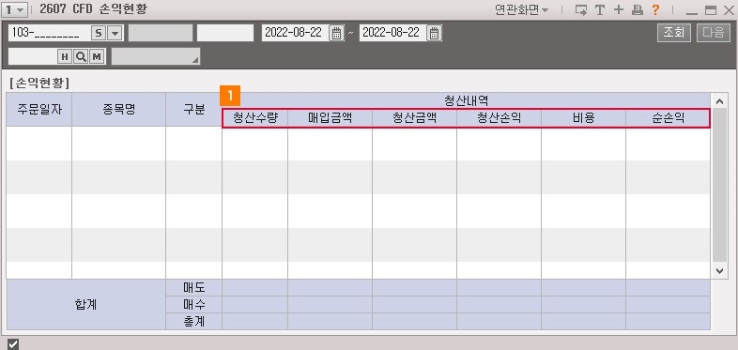738x350 pixels.
Task: Click the end date field after the tilde
Action: tap(392, 33)
